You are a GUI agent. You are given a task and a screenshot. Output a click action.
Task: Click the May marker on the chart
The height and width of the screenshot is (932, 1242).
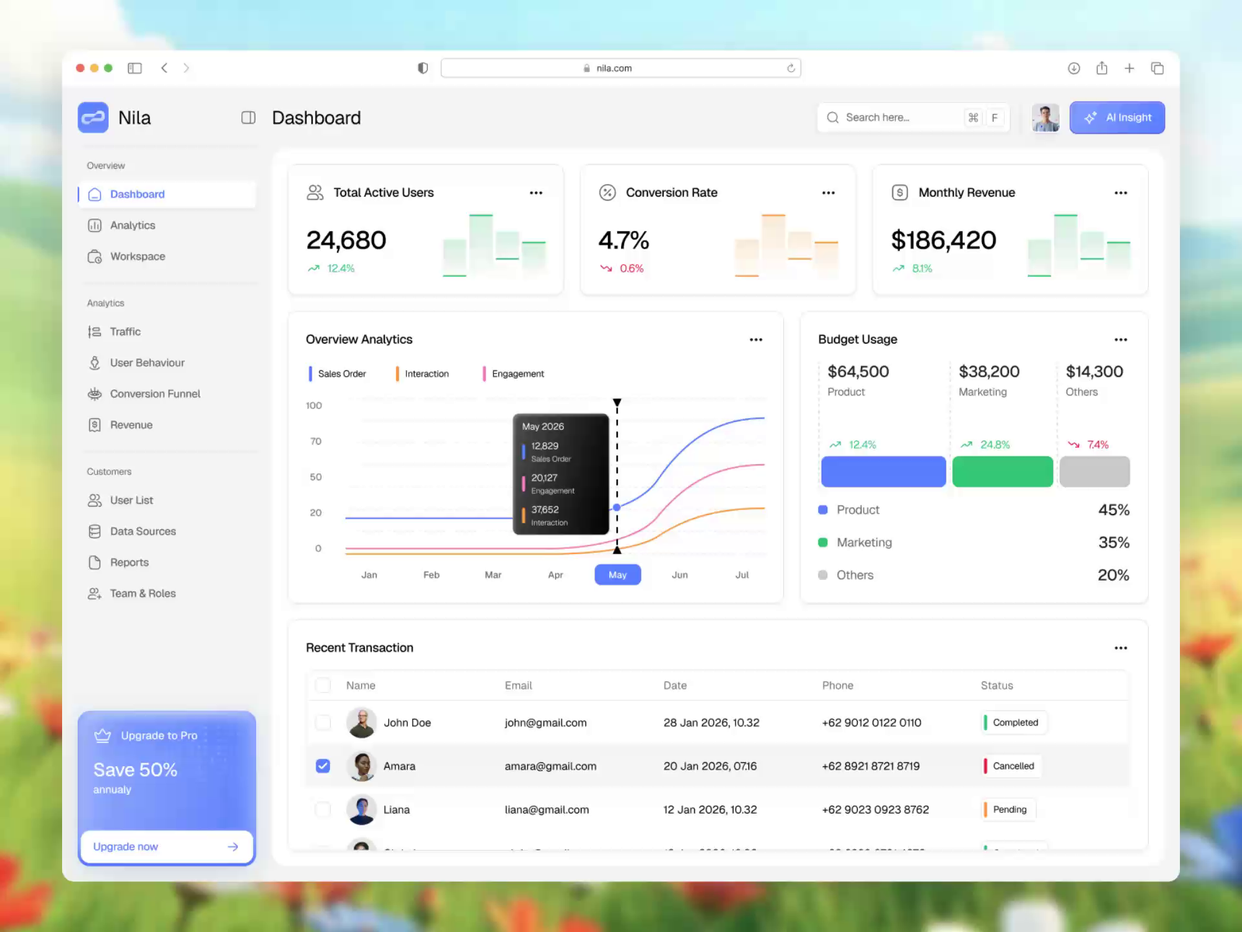point(617,574)
